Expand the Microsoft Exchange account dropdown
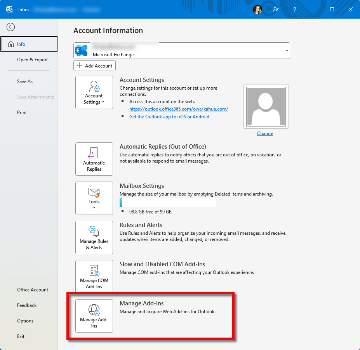 [x=287, y=51]
